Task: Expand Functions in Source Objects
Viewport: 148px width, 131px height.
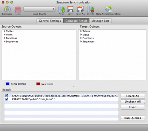Action: tap(4, 38)
